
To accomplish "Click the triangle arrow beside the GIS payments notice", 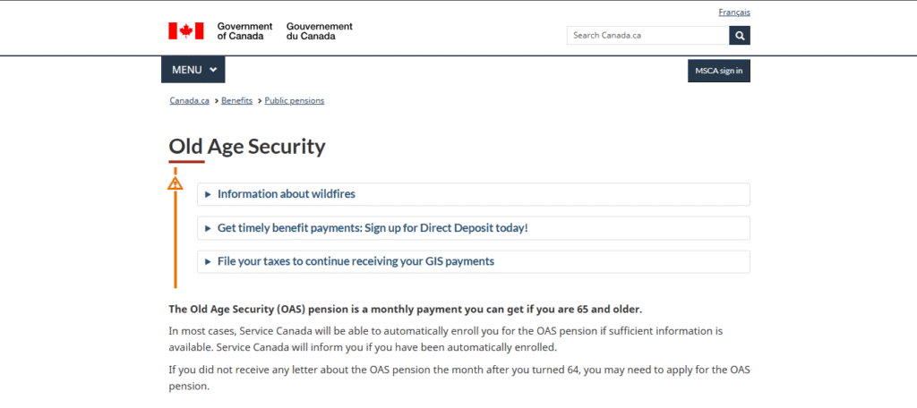I will pos(208,262).
